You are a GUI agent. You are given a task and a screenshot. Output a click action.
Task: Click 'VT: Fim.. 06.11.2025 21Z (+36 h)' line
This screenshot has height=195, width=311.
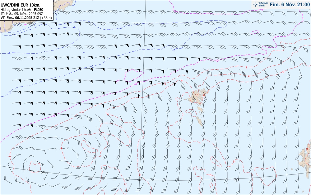(x=26, y=18)
